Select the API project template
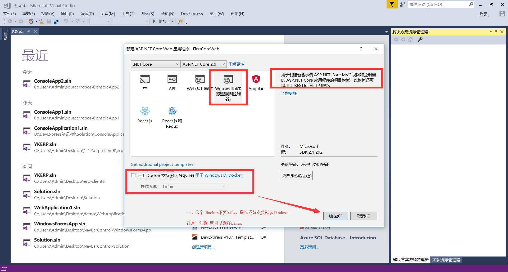The image size is (508, 272). [x=172, y=82]
